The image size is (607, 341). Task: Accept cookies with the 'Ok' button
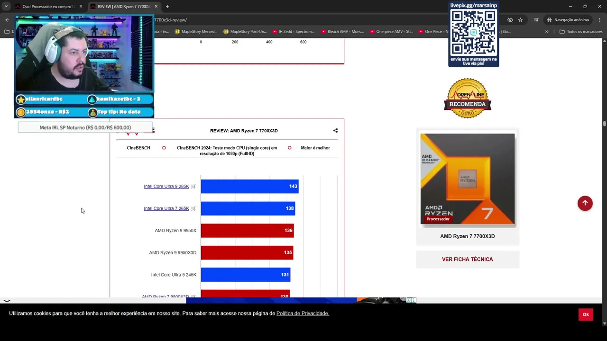586,314
